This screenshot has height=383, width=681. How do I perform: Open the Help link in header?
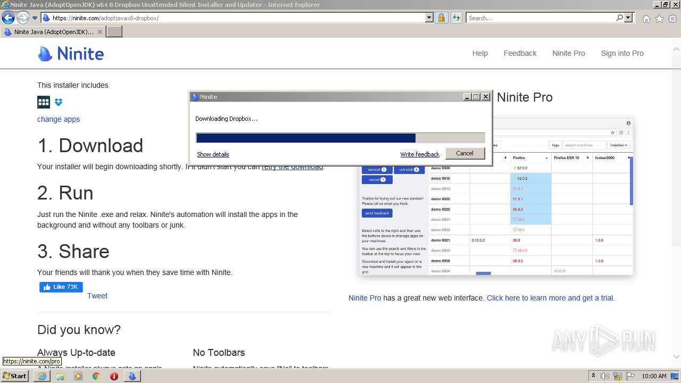click(x=480, y=53)
